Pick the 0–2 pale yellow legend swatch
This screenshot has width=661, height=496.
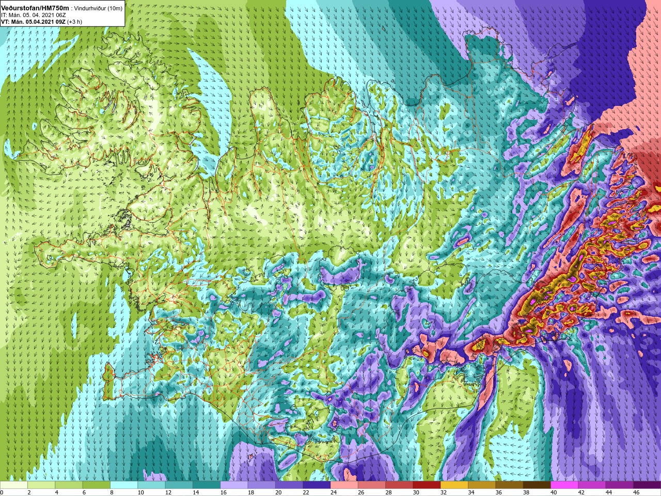tap(14, 485)
